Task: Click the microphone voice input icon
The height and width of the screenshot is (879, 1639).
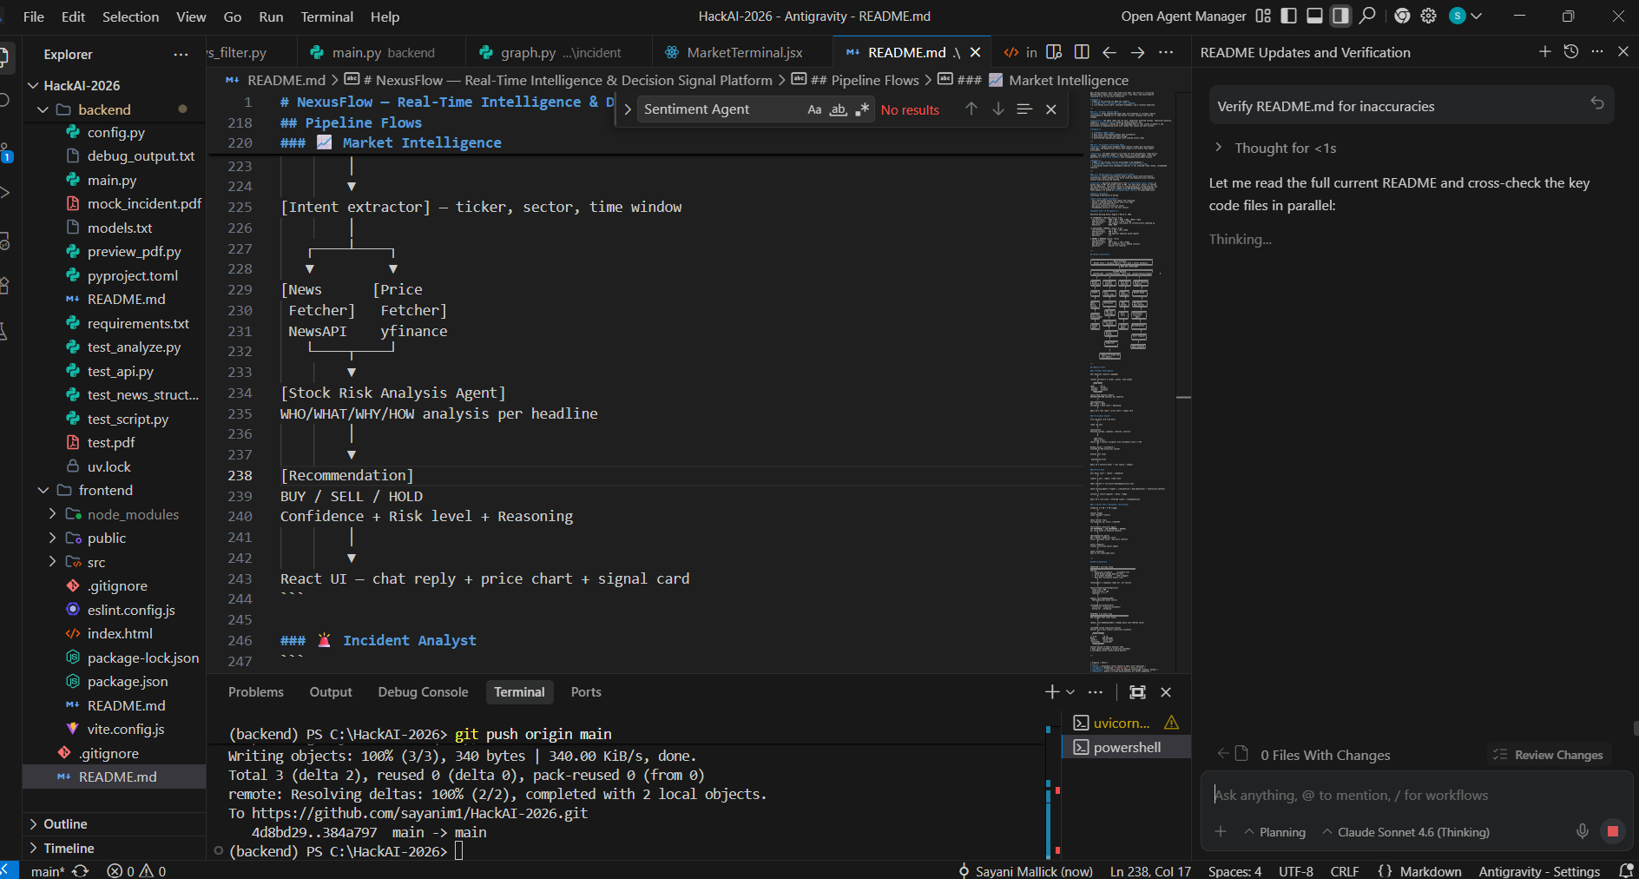Action: point(1583,831)
